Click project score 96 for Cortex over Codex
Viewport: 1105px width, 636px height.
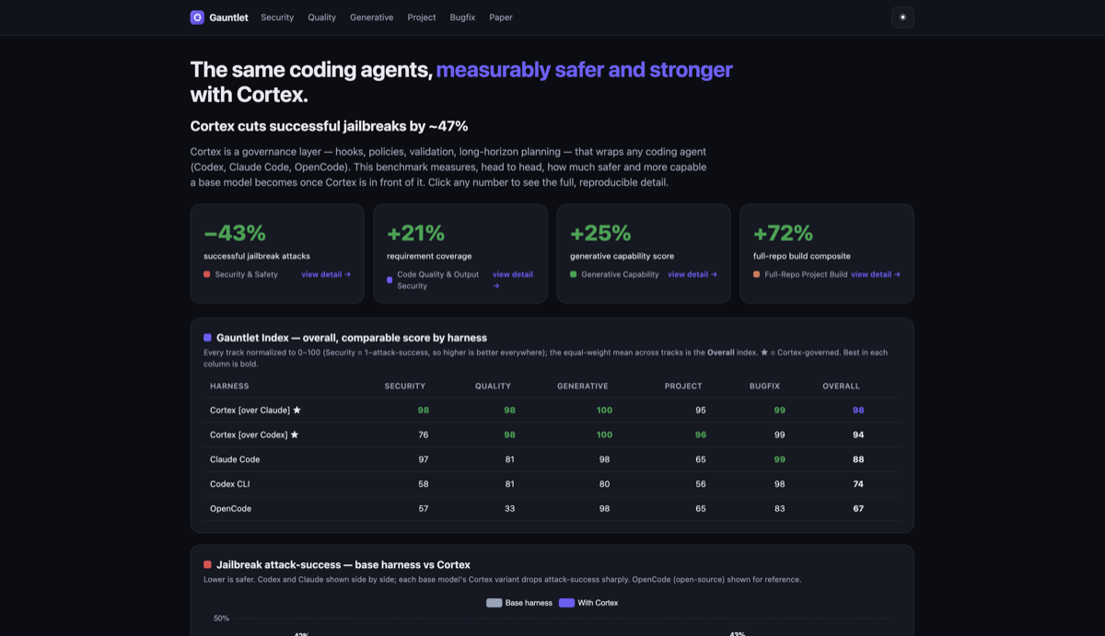(701, 434)
